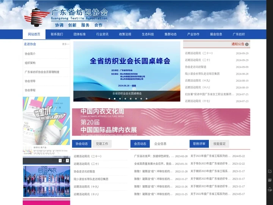The height and width of the screenshot is (205, 273).
Task: Open 广东省纺织协会会员管理制度 link
Action: click(42, 72)
